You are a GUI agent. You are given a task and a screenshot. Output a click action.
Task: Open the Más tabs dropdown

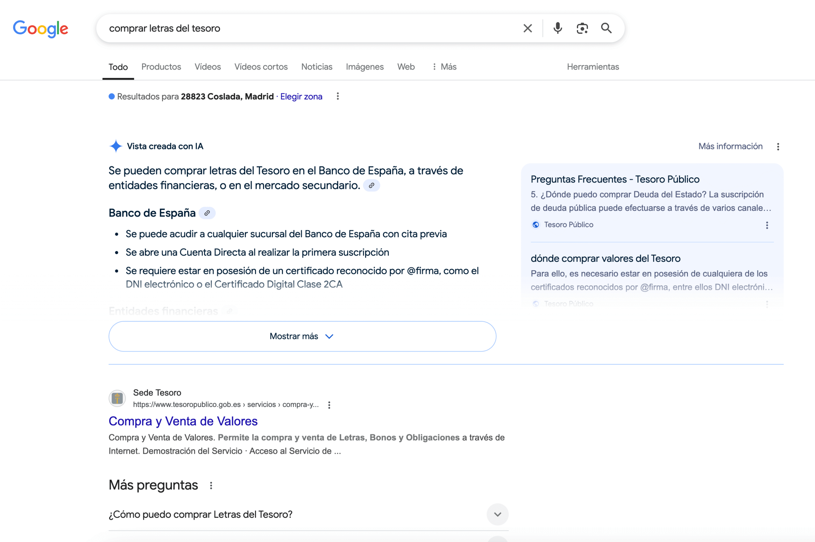(444, 67)
